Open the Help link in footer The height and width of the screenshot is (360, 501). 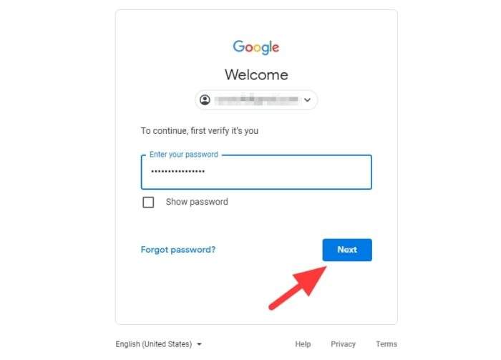[303, 344]
